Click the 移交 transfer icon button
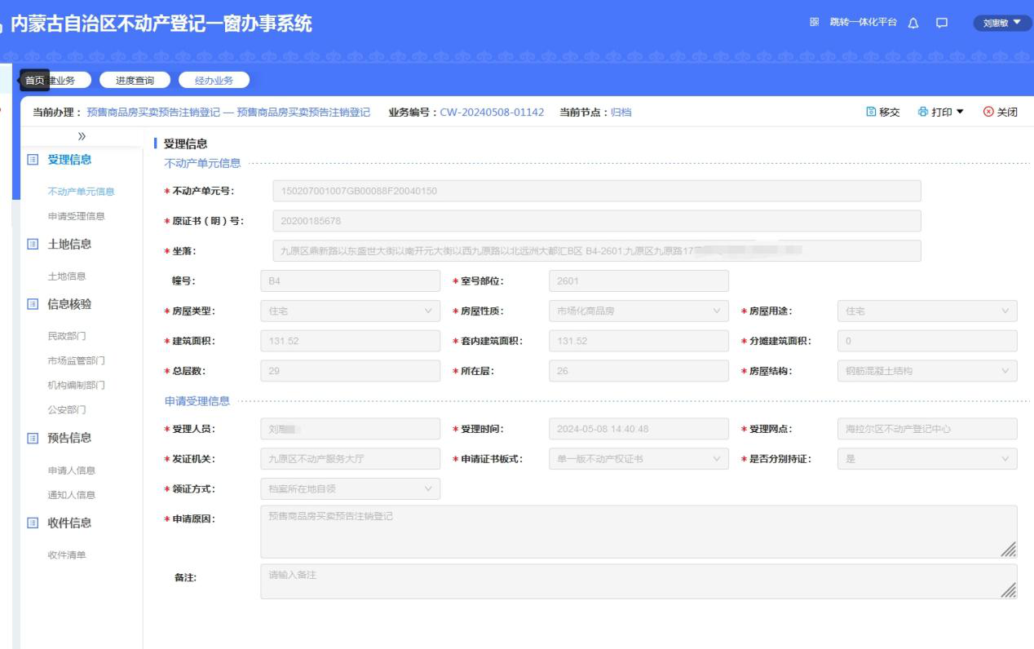The image size is (1034, 649). (x=883, y=112)
